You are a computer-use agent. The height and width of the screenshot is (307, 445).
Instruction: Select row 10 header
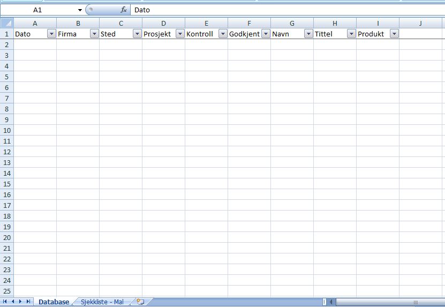click(7, 130)
